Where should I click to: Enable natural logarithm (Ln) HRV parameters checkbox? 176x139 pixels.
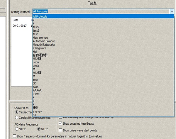point(15,136)
